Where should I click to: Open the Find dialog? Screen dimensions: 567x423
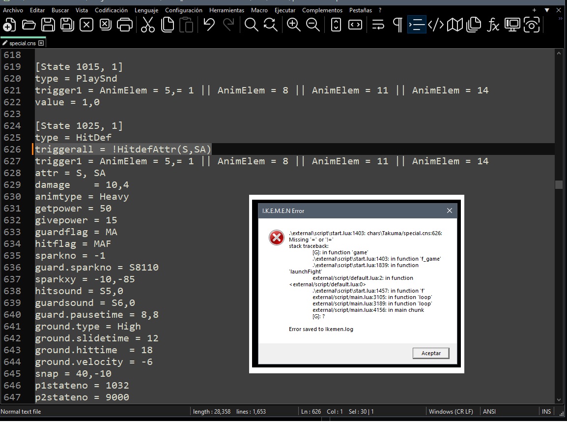251,25
